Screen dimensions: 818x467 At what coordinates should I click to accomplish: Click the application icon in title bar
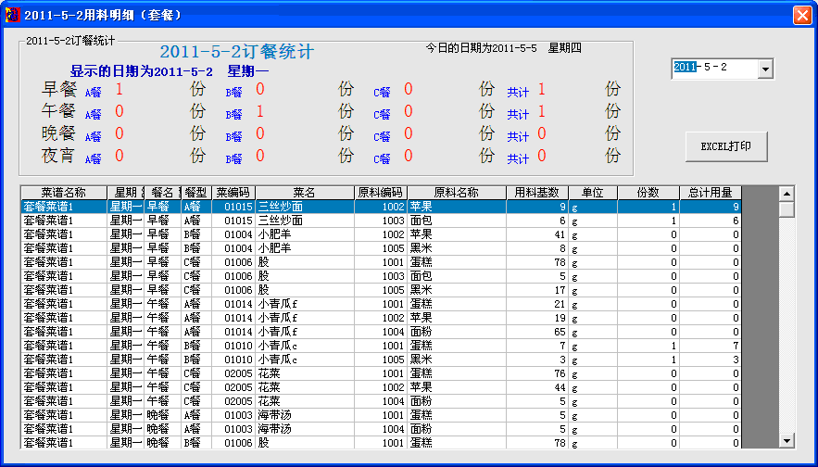(12, 15)
